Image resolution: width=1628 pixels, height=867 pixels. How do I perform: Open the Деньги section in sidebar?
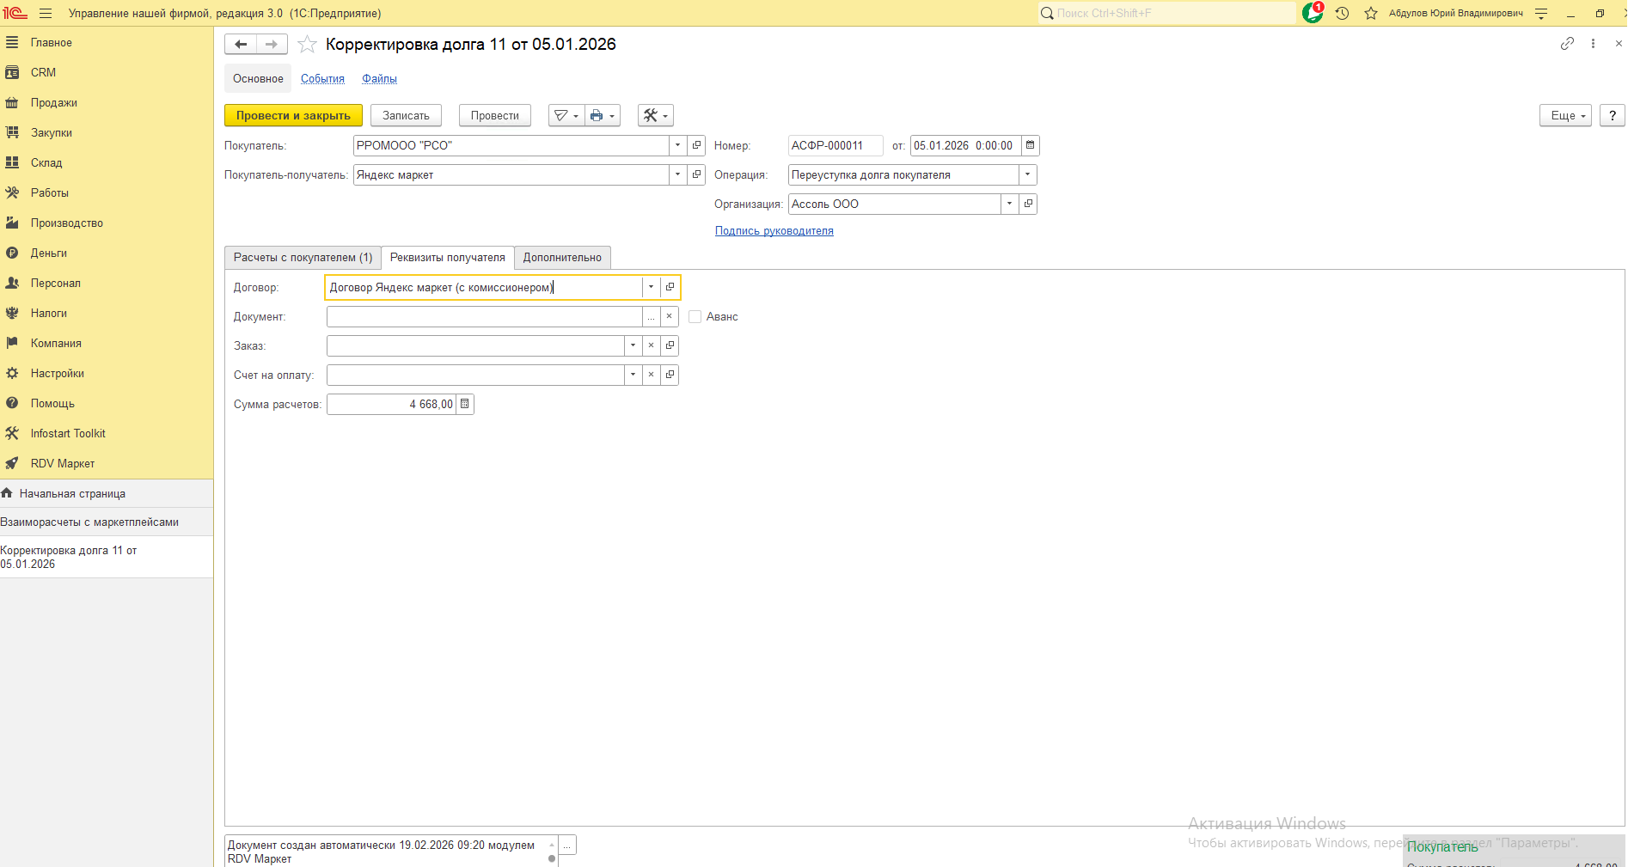pyautogui.click(x=49, y=253)
